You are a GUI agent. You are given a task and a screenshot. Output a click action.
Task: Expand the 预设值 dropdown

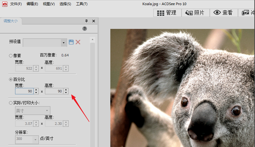tap(63, 42)
